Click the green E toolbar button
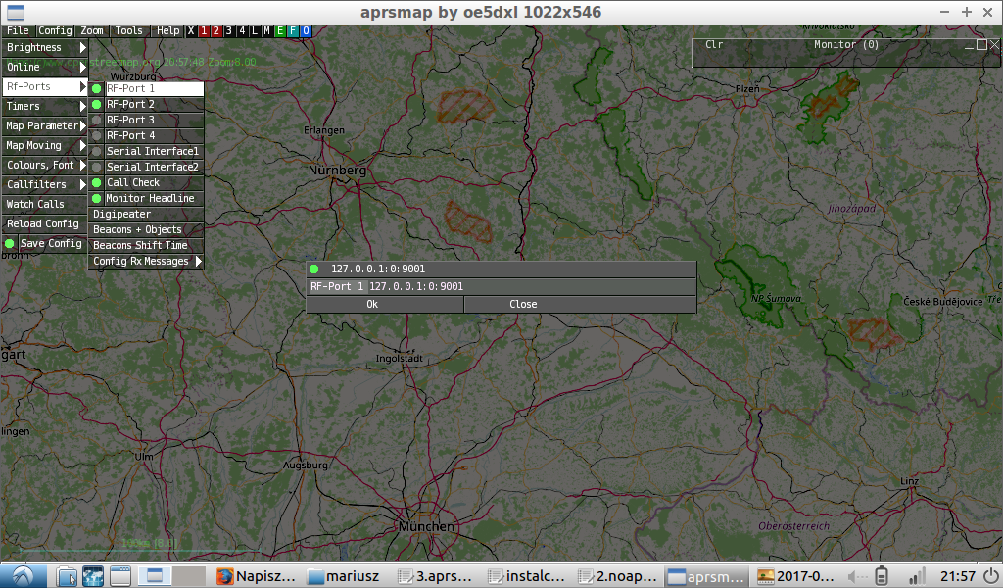Screen dimensions: 1003x588 pos(280,30)
